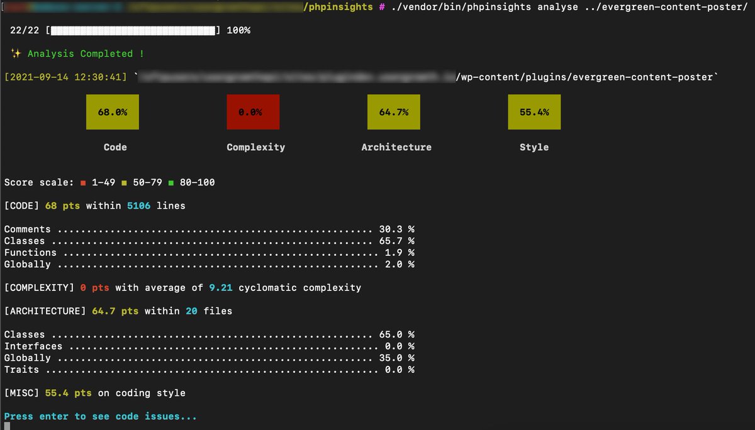Click the 65.0 % Classes value in the ARCHITECTURE section
Screen dimensions: 755x430
pyautogui.click(x=396, y=334)
